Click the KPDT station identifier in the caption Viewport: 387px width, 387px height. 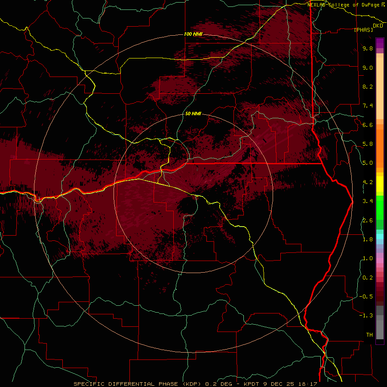[252, 384]
